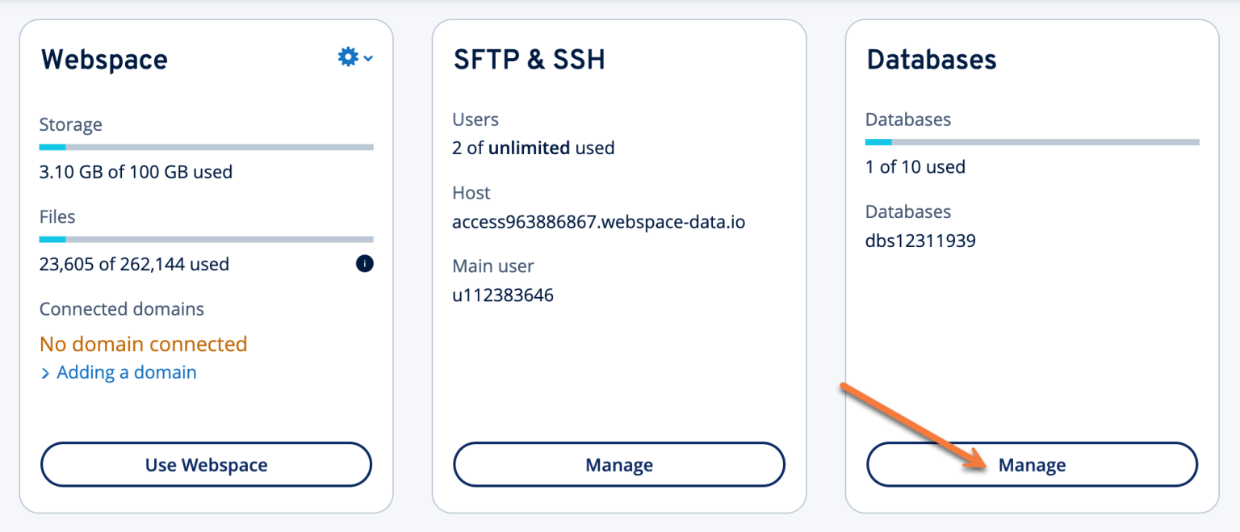Click the No domain connected warning text
The width and height of the screenshot is (1240, 532).
143,344
